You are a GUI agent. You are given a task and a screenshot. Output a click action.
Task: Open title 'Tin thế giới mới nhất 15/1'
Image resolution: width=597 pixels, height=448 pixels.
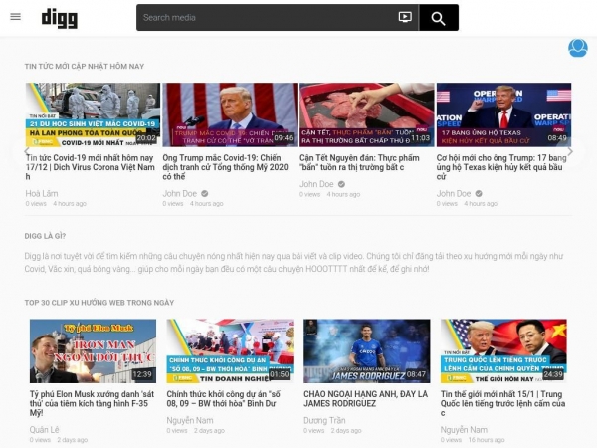502,403
